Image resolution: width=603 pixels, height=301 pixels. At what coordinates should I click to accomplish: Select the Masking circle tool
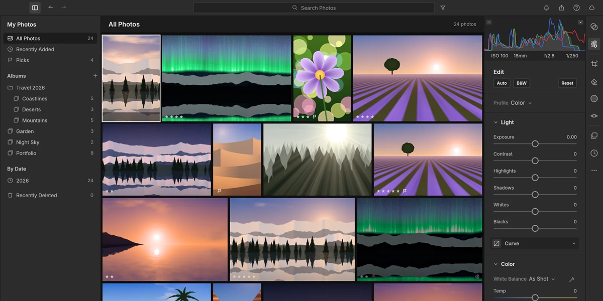(x=594, y=99)
